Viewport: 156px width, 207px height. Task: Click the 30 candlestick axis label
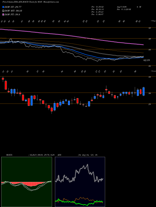click(x=149, y=93)
